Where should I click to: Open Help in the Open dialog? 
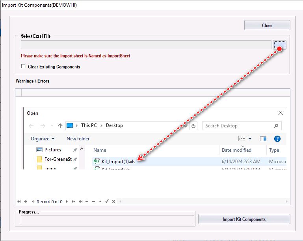click(x=277, y=139)
